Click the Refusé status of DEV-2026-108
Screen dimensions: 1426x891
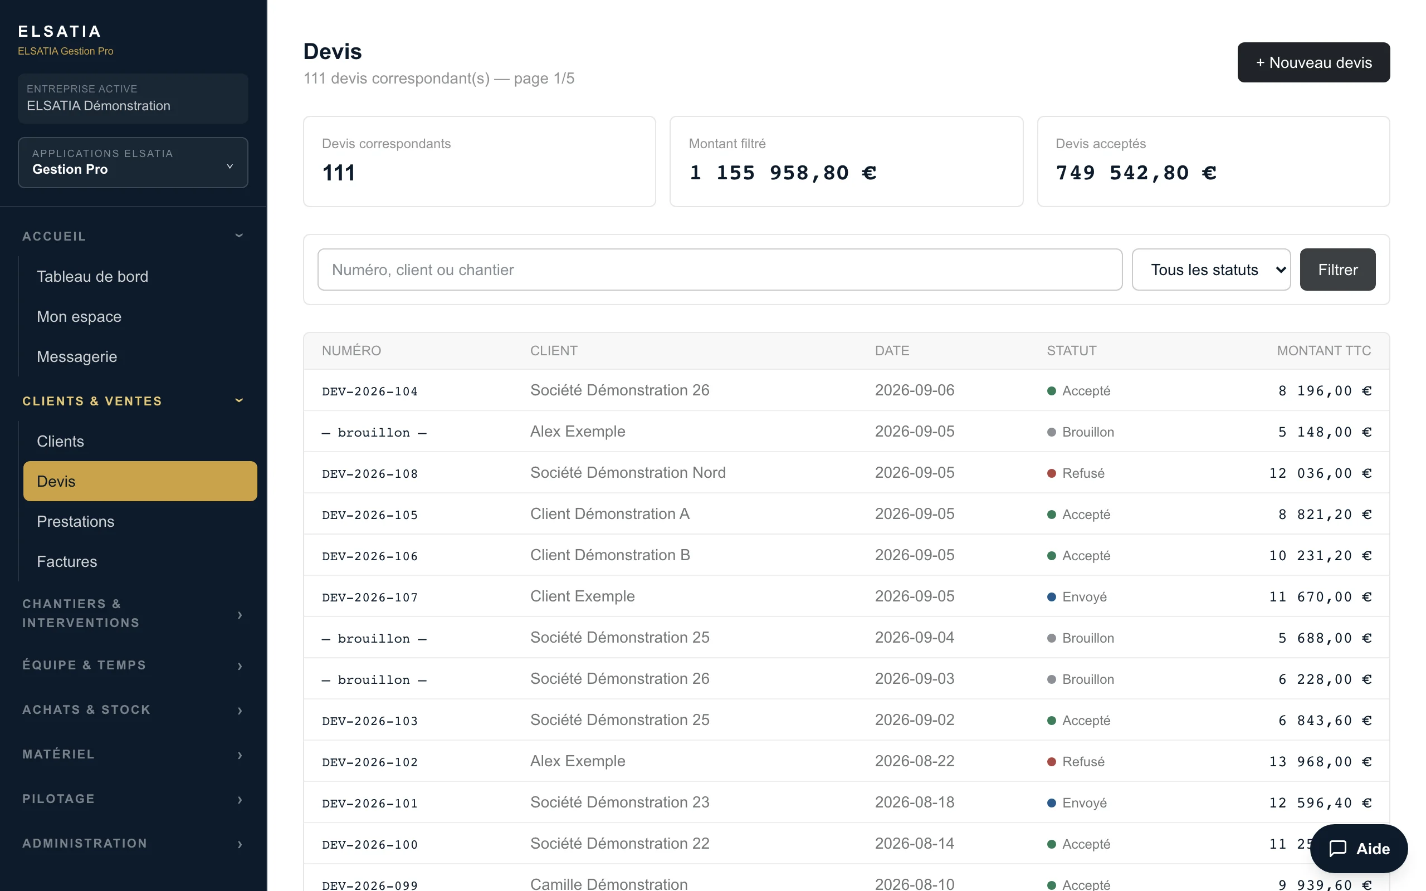tap(1076, 473)
